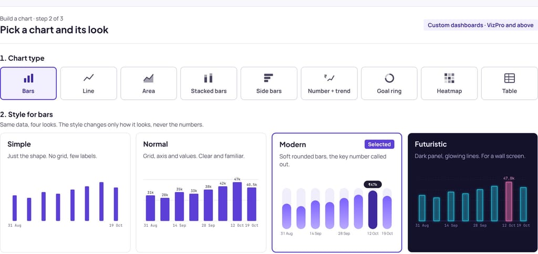Click the 47.0k label in Futuristic preview

coord(509,178)
